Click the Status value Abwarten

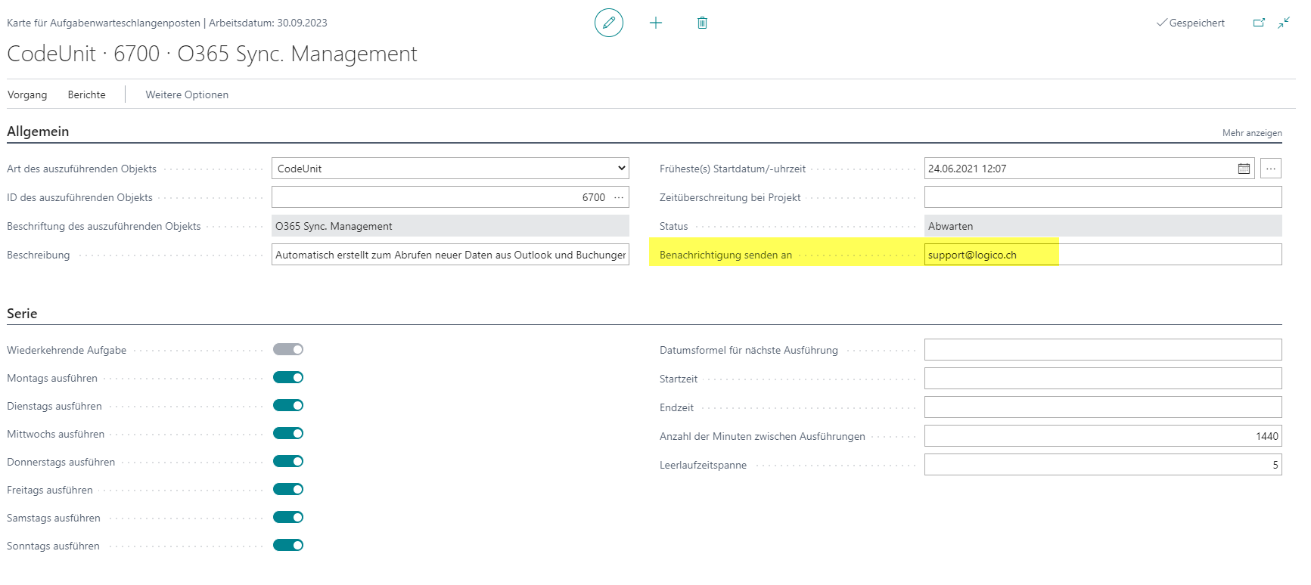point(1103,226)
